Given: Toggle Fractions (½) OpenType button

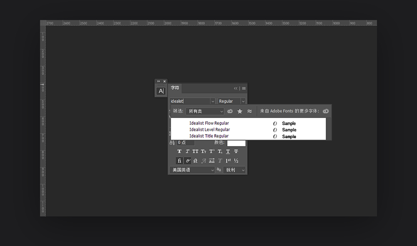Looking at the screenshot, I should pyautogui.click(x=236, y=161).
